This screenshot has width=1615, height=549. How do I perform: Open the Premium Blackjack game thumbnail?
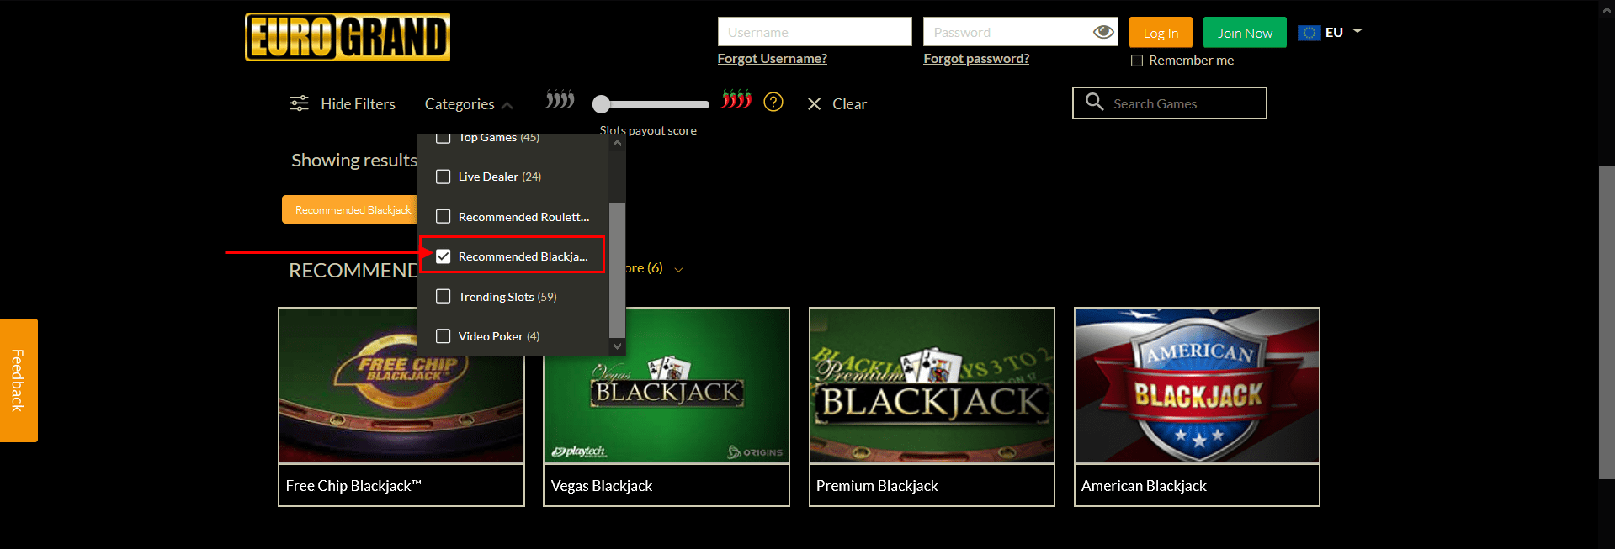pyautogui.click(x=932, y=385)
